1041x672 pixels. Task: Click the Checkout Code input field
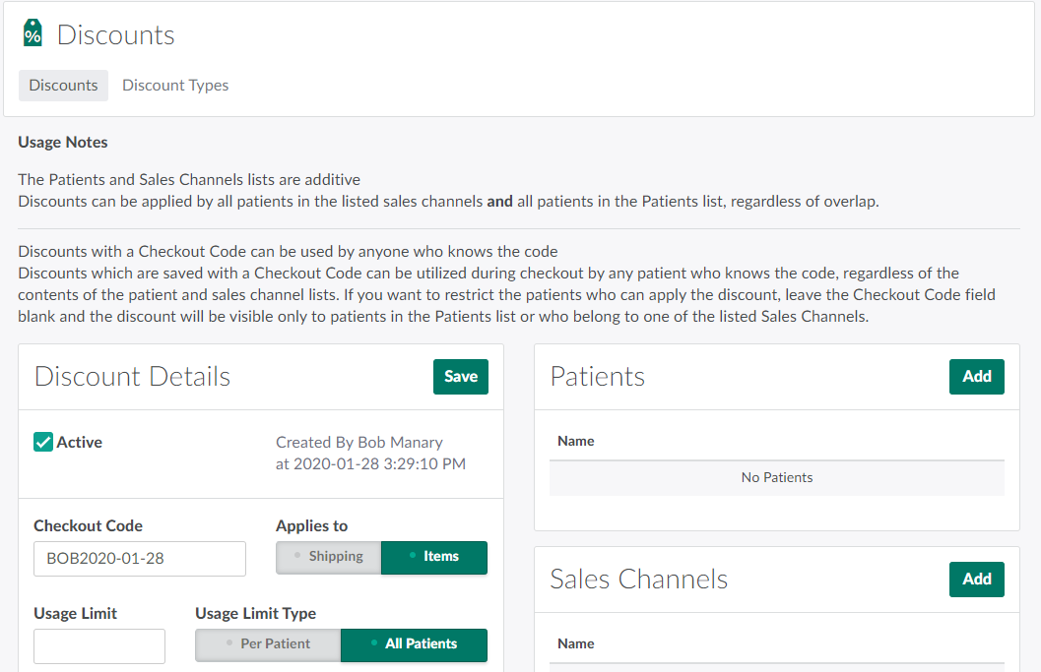139,559
